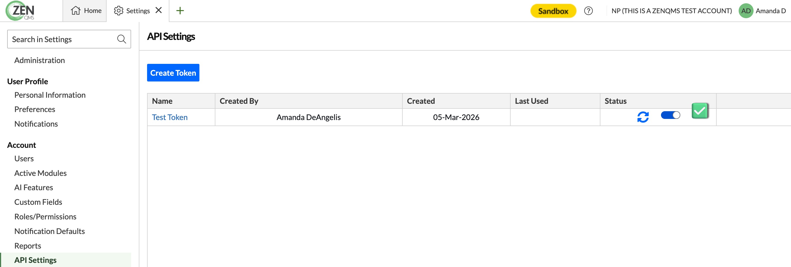Click the 05-Mar-2026 created date
Viewport: 791px width, 267px height.
click(x=456, y=117)
